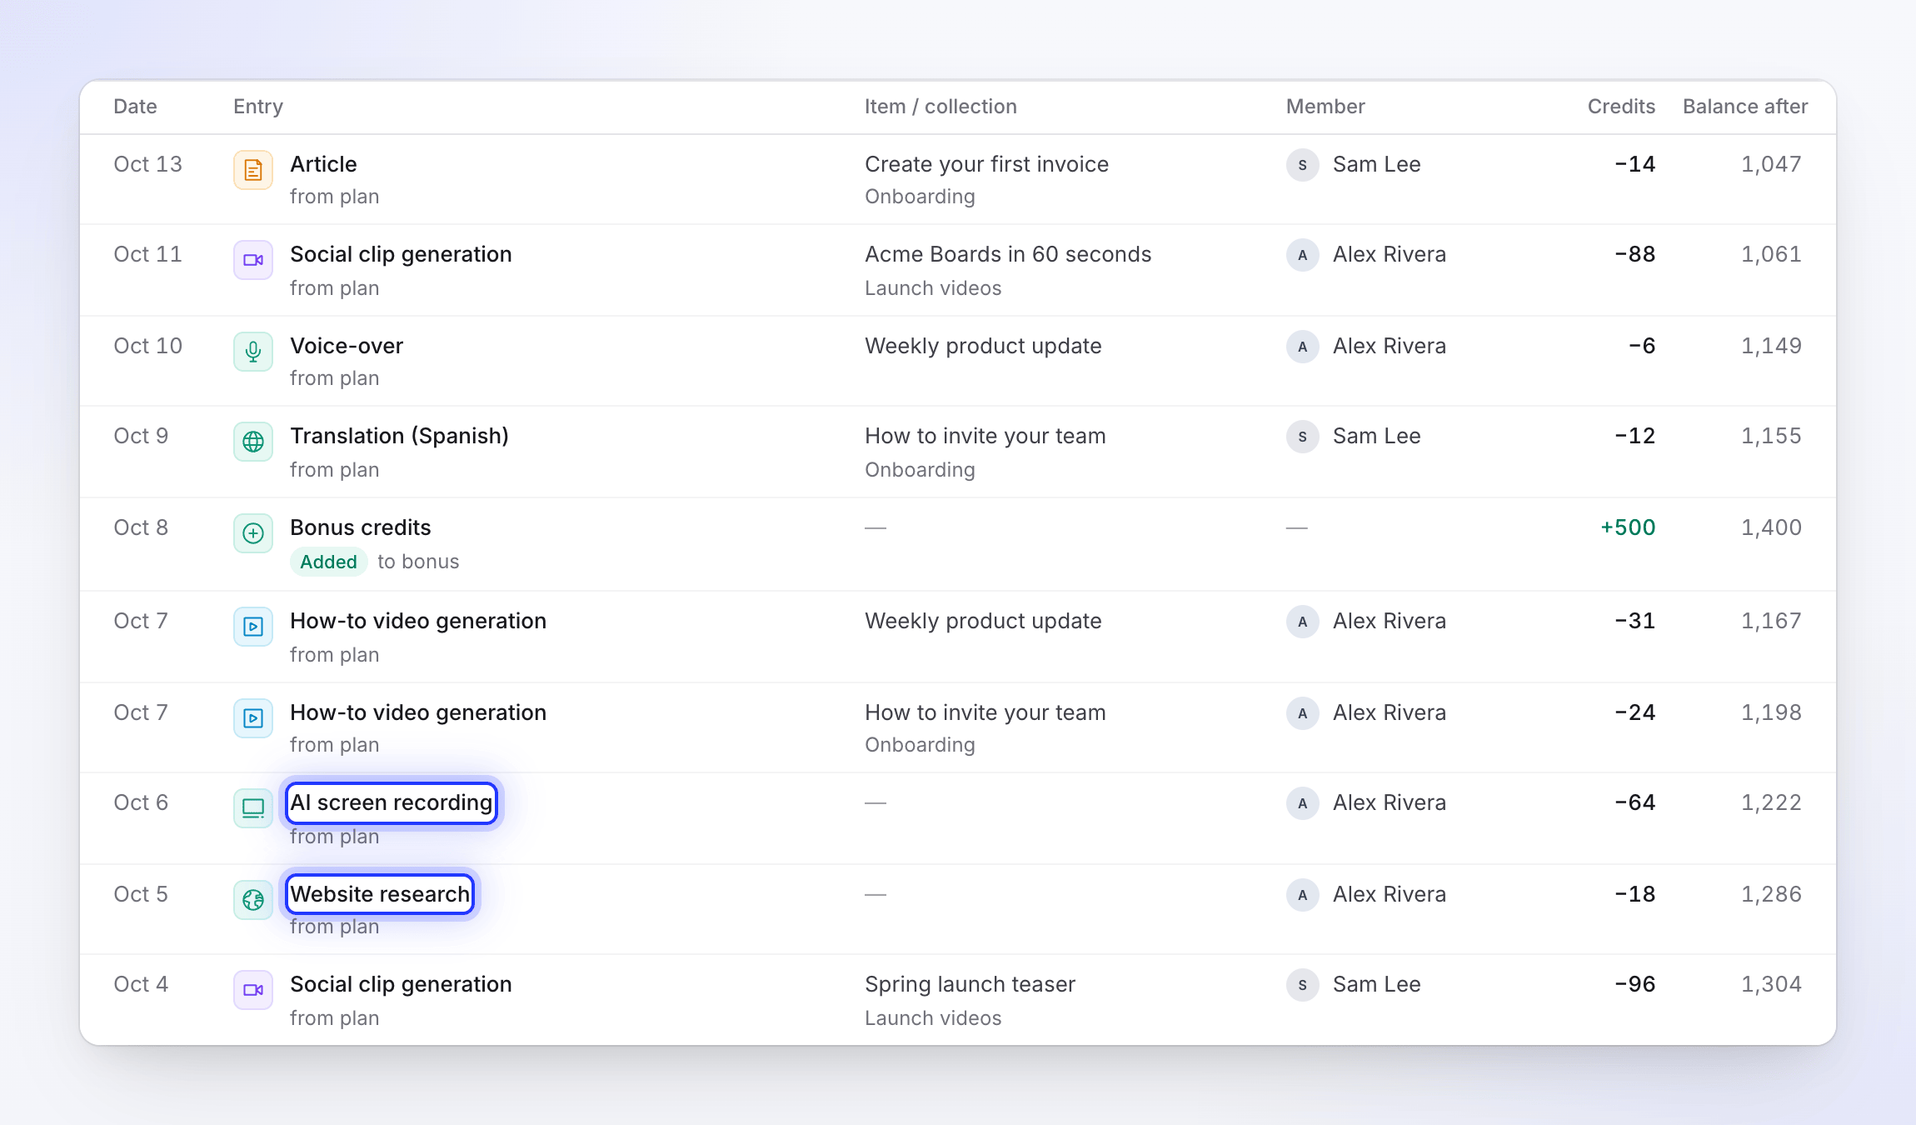This screenshot has height=1125, width=1916.
Task: Click Sam Lee's avatar in the Translation row
Action: point(1303,437)
